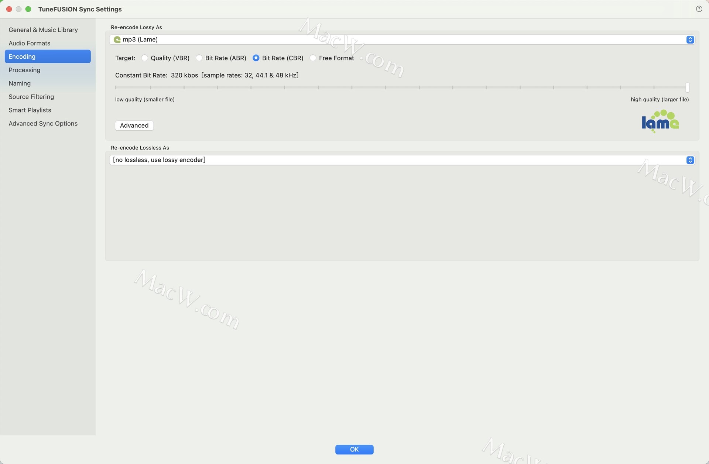
Task: Select the Encoding sidebar item
Action: pos(48,56)
